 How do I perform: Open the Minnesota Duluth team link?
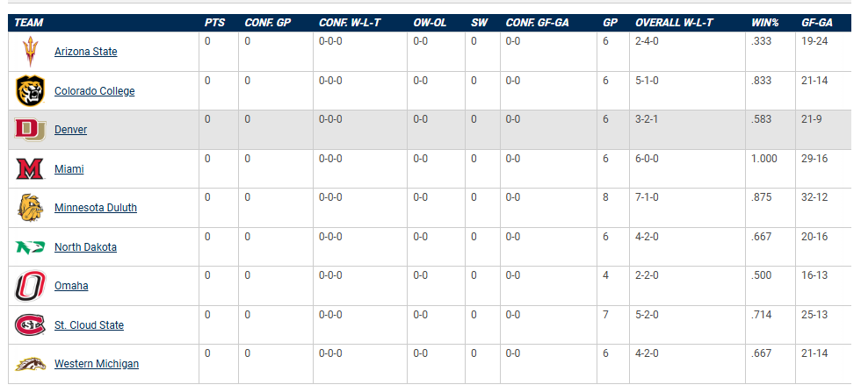point(95,208)
